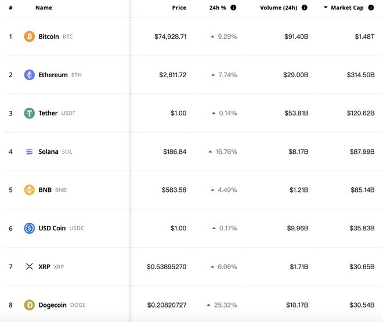Click the USDC ticker symbol
Image resolution: width=383 pixels, height=322 pixels.
click(77, 228)
